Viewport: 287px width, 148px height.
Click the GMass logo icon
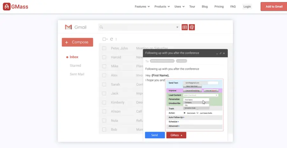pos(7,7)
